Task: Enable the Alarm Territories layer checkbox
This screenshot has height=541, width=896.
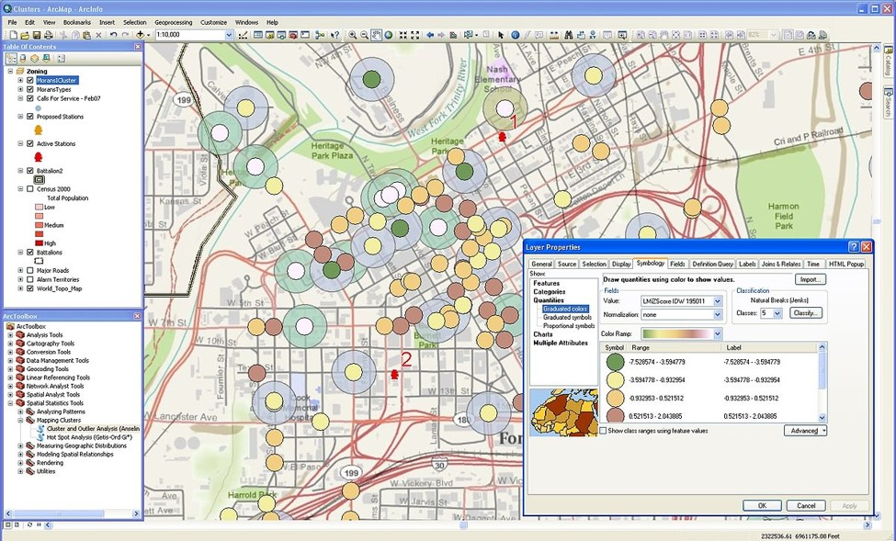Action: pyautogui.click(x=30, y=280)
